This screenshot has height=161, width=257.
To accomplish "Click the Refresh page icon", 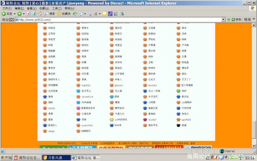I will coord(34,14).
